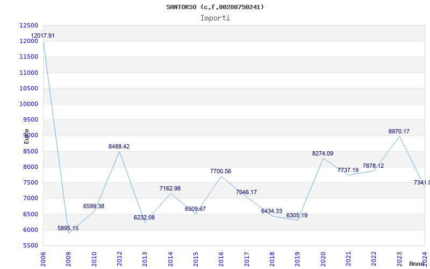Click the 6000 y-axis tick label
This screenshot has width=430, height=269.
(x=31, y=230)
